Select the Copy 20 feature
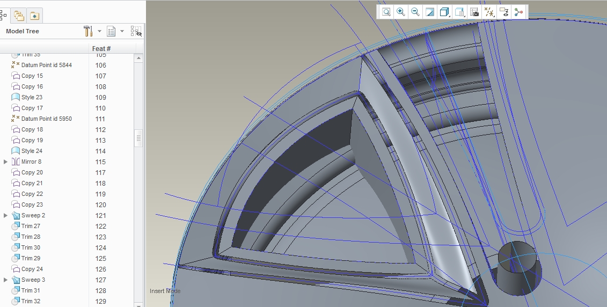Image resolution: width=607 pixels, height=307 pixels. pos(32,172)
